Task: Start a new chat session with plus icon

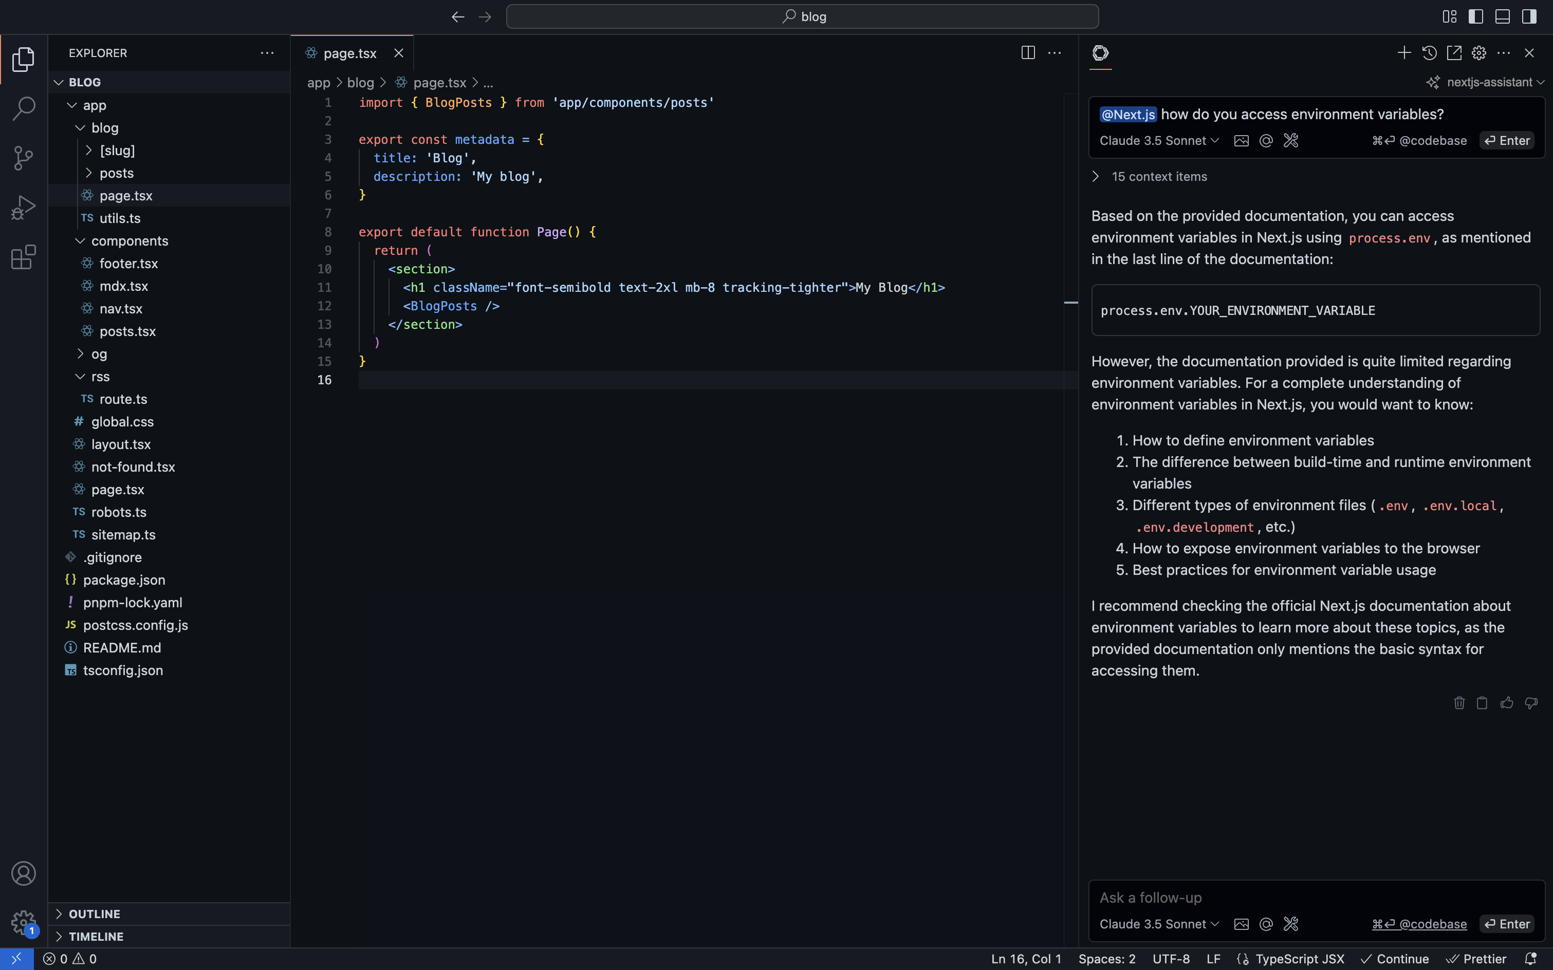Action: 1403,53
